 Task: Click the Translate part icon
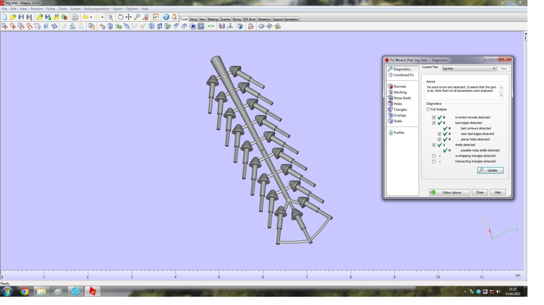[4, 26]
